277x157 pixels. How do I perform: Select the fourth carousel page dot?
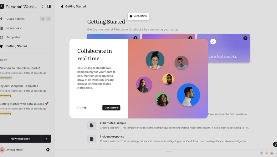click(x=85, y=108)
